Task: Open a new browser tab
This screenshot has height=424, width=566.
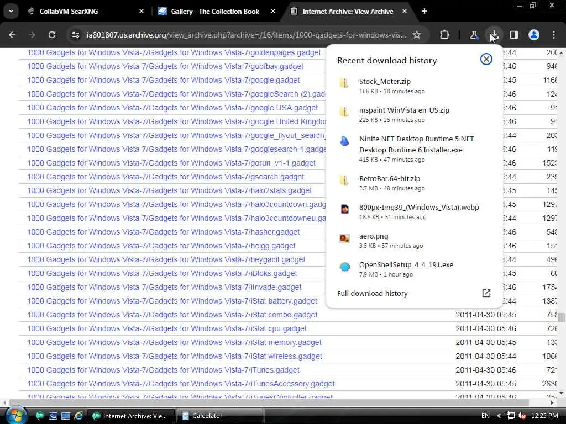Action: [424, 11]
